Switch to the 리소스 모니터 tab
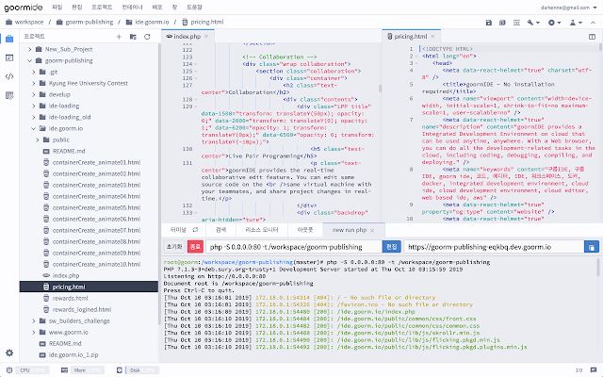The width and height of the screenshot is (603, 377). coord(262,230)
